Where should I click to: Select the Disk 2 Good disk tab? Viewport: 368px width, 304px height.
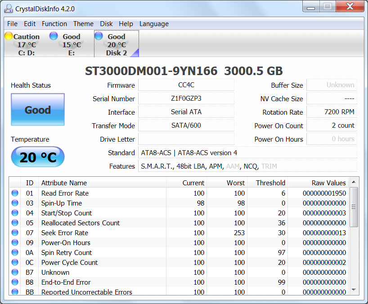pyautogui.click(x=117, y=44)
